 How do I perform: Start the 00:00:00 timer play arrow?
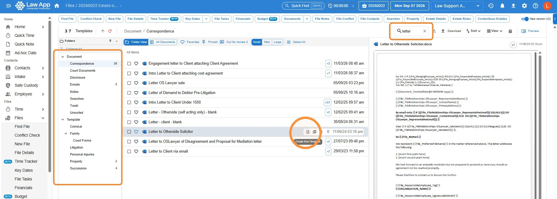point(353,6)
